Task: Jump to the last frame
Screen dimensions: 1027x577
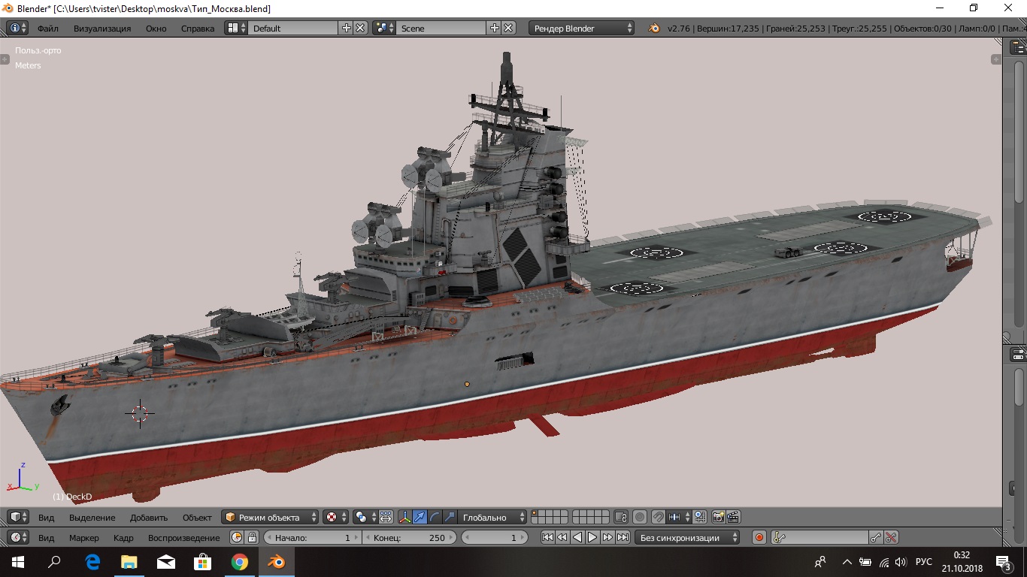Action: coord(623,538)
